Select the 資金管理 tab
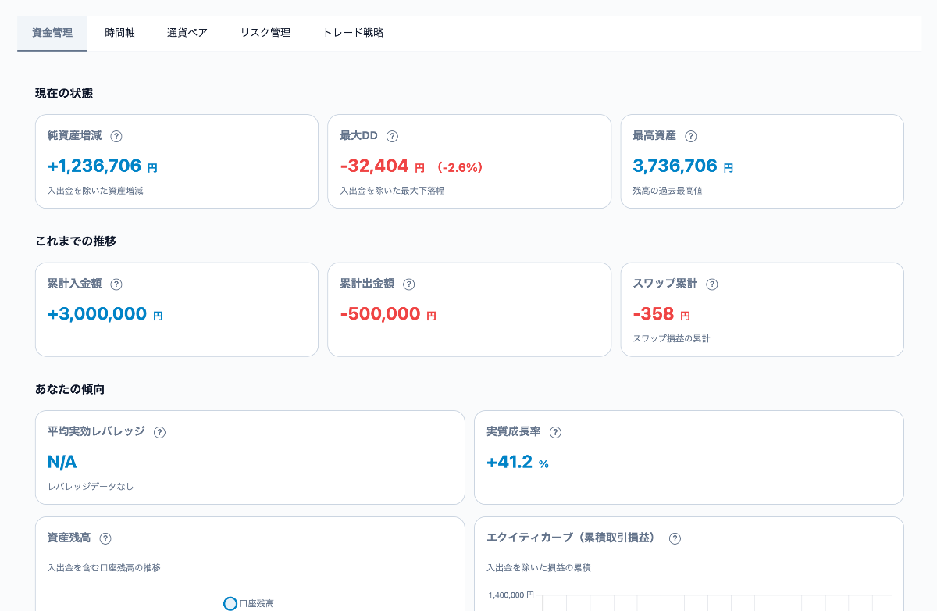937x611 pixels. (x=52, y=33)
